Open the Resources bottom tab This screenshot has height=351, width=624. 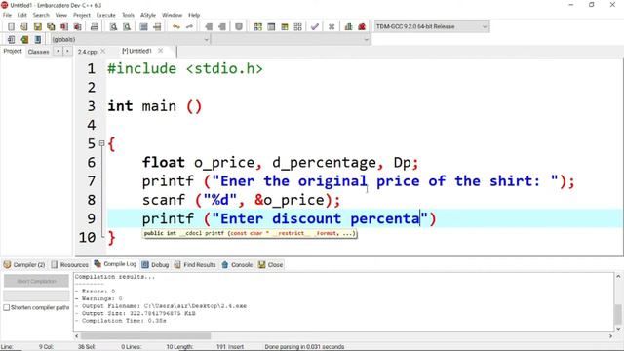(x=69, y=264)
